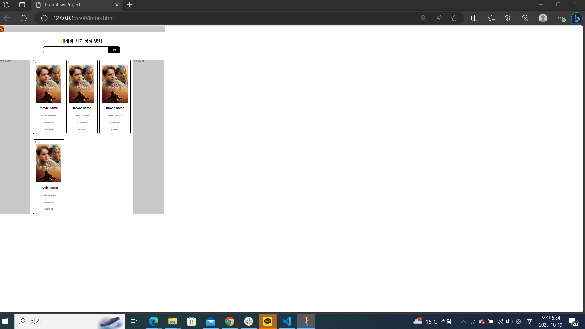Open Windows Start menu
The width and height of the screenshot is (585, 329).
tap(5, 321)
